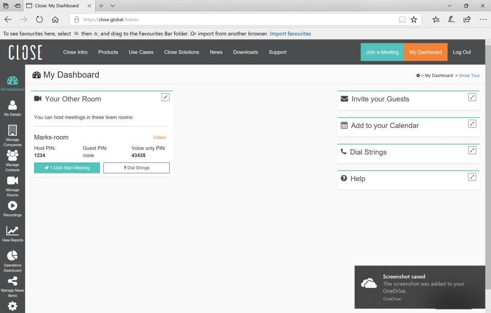Open the browser's Settings and more menu
This screenshot has width=491, height=313.
tap(483, 19)
